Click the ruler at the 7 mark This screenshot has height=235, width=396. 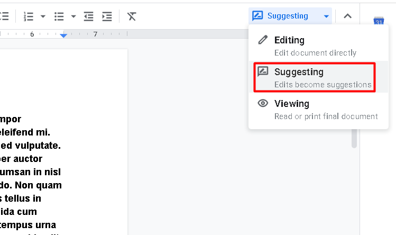(x=95, y=34)
